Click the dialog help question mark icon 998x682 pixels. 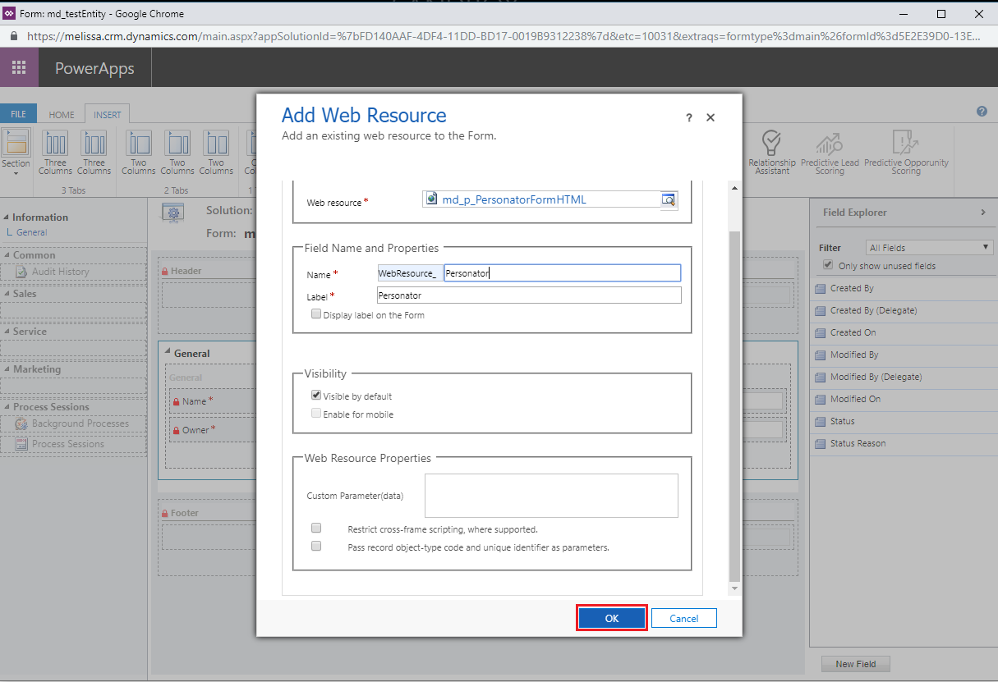(x=689, y=118)
